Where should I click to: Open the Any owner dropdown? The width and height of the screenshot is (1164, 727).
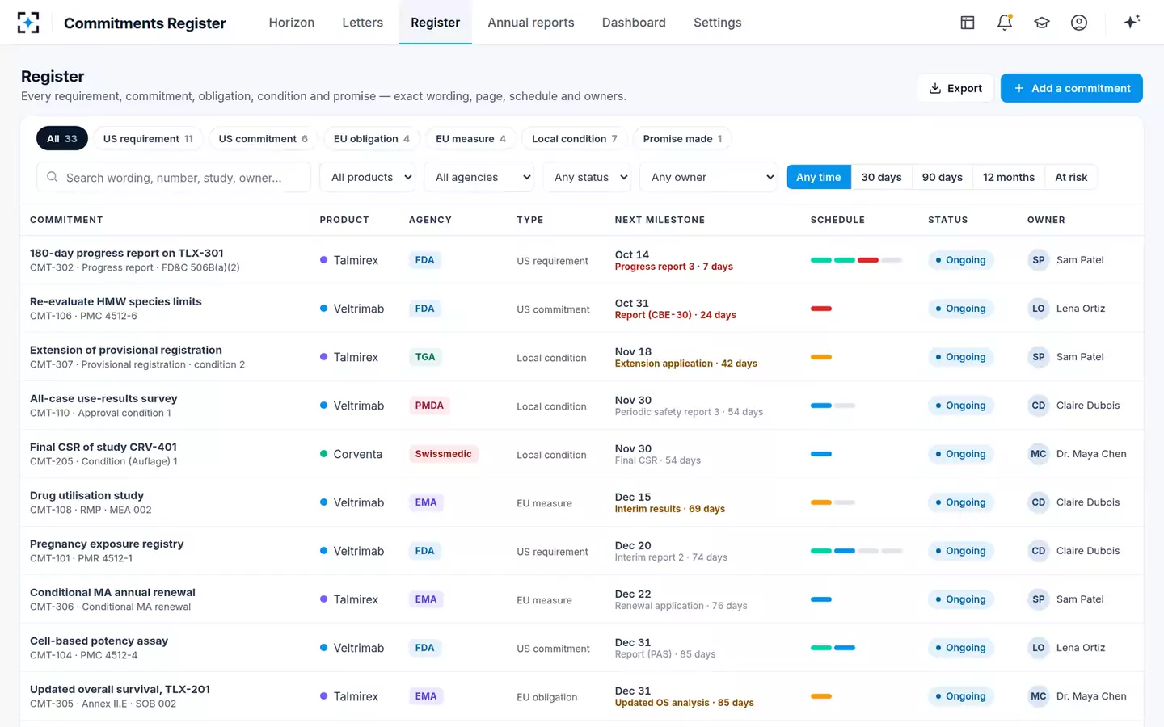(708, 178)
